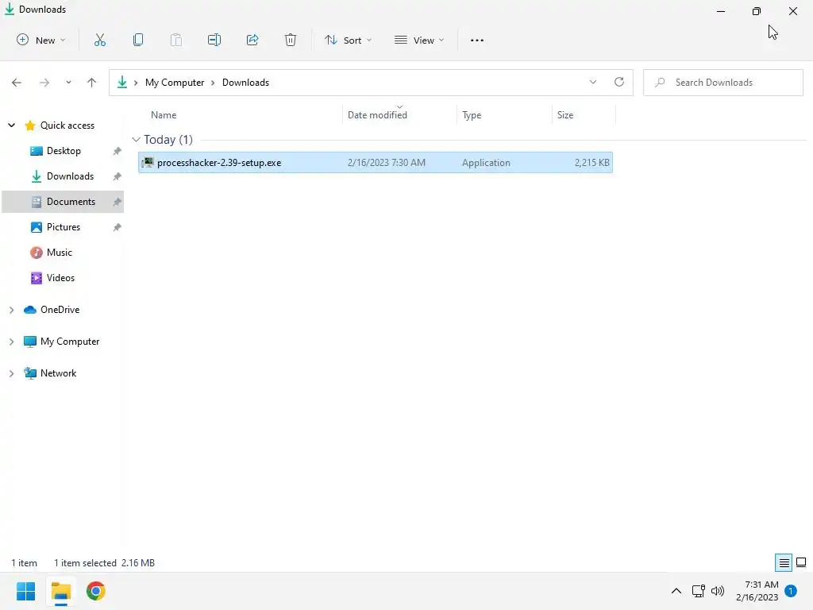Click the Rename icon in toolbar
Screen dimensions: 813x610
tap(214, 40)
